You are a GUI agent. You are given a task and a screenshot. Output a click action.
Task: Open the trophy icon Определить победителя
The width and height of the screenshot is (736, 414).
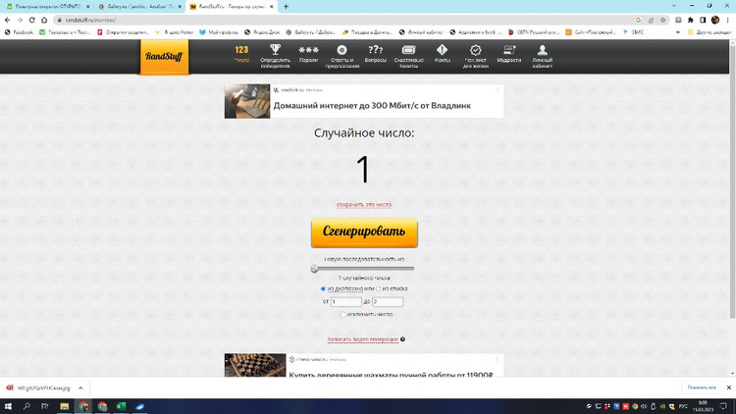(275, 54)
